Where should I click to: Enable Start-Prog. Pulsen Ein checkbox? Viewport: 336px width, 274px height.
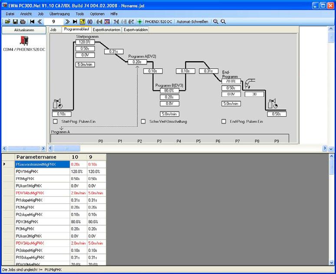pyautogui.click(x=55, y=121)
